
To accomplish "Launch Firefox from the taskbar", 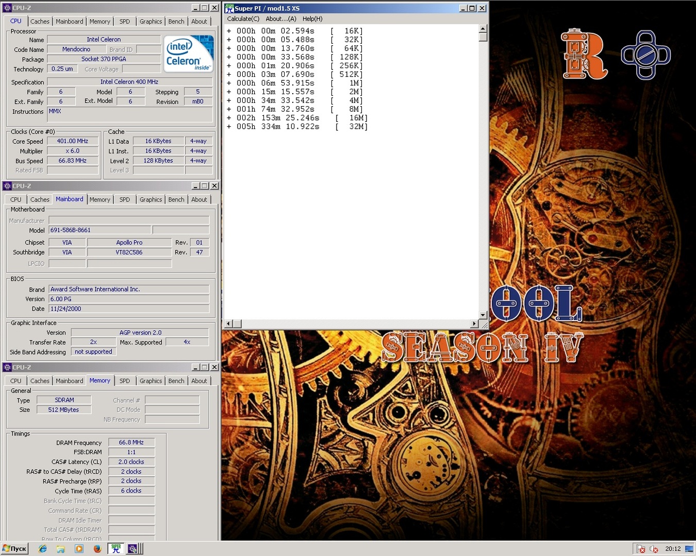I will (x=97, y=549).
